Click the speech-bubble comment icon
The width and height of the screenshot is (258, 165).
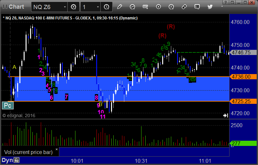(x=197, y=7)
